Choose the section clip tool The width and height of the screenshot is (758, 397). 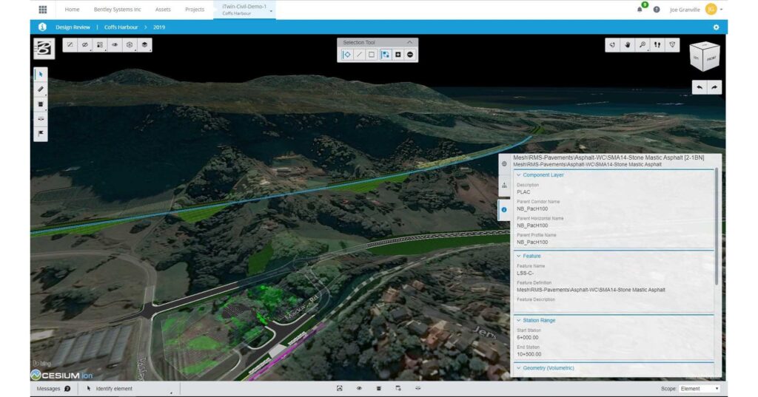[41, 104]
